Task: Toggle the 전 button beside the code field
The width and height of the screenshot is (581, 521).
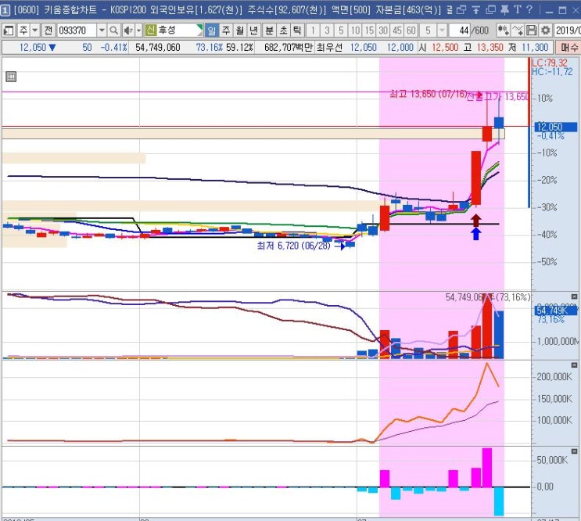Action: [x=48, y=31]
